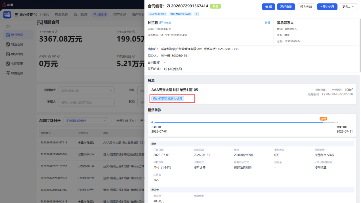Viewport: 361px width, 203px height.
Task: Expand the 商办经营 module switcher chevron
Action: pos(35,14)
